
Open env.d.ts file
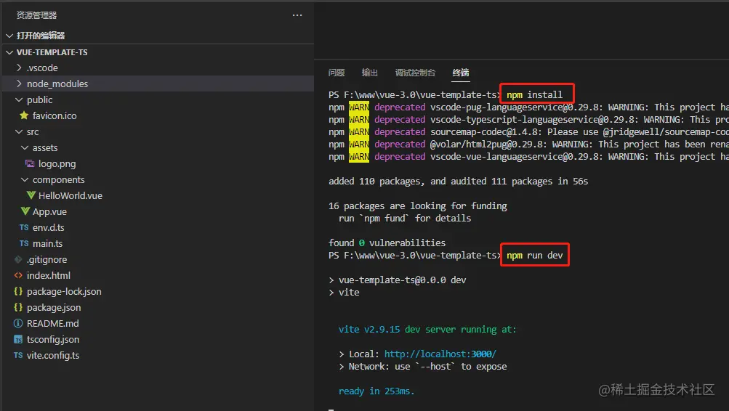click(x=49, y=227)
